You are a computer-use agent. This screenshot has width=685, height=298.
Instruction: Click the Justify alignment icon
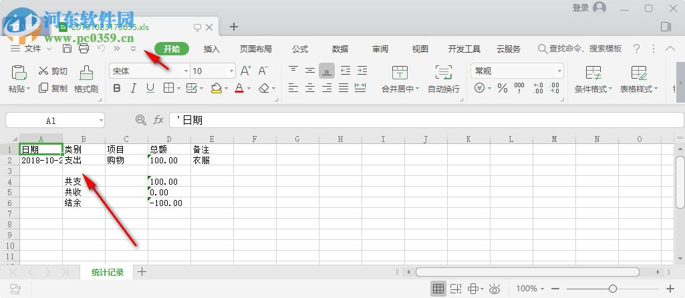pos(344,89)
